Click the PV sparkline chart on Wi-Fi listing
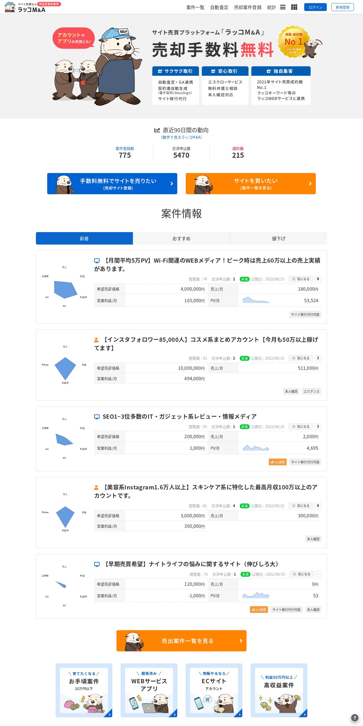This screenshot has width=363, height=726. (x=256, y=300)
